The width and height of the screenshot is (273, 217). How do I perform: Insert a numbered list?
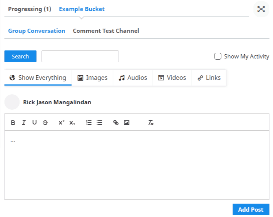coord(89,123)
